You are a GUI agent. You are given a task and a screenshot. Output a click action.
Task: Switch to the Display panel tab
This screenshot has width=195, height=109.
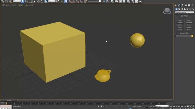point(189,5)
